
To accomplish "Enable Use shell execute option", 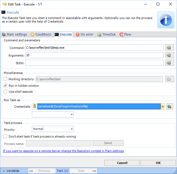I will click(5, 92).
